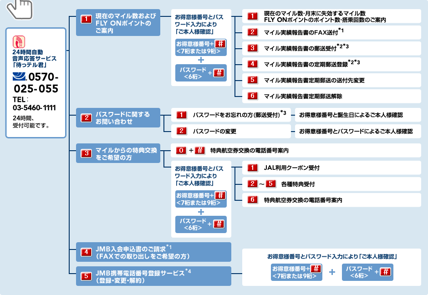Click 特典航空券交換の電話番号案内 next to 0+#
This screenshot has height=295, width=428.
point(249,151)
